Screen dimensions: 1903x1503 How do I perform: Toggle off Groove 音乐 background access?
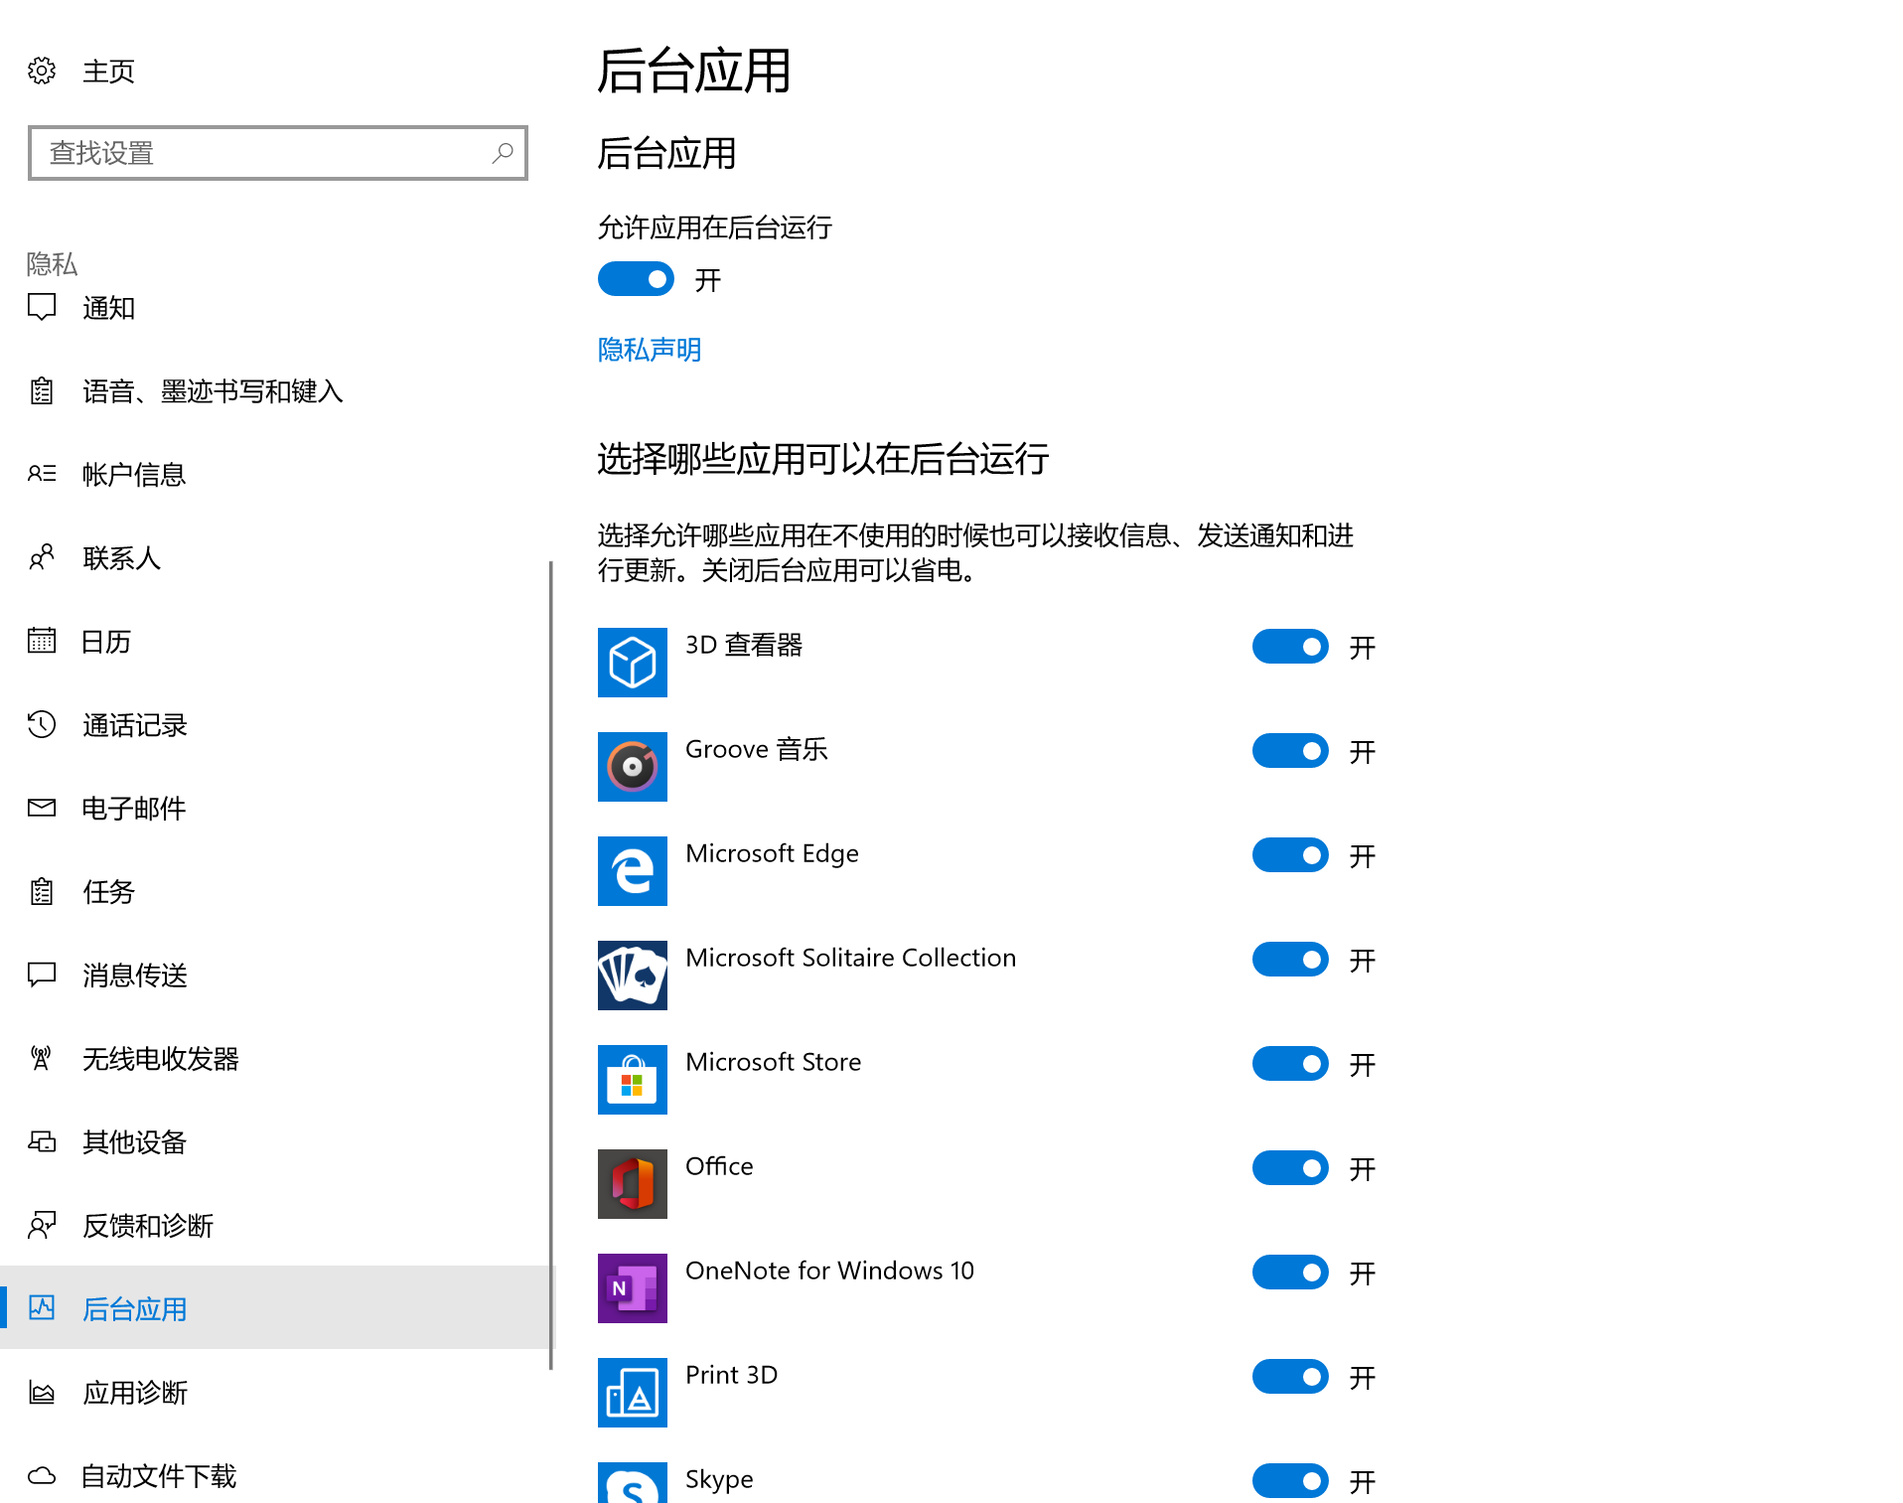pyautogui.click(x=1290, y=751)
